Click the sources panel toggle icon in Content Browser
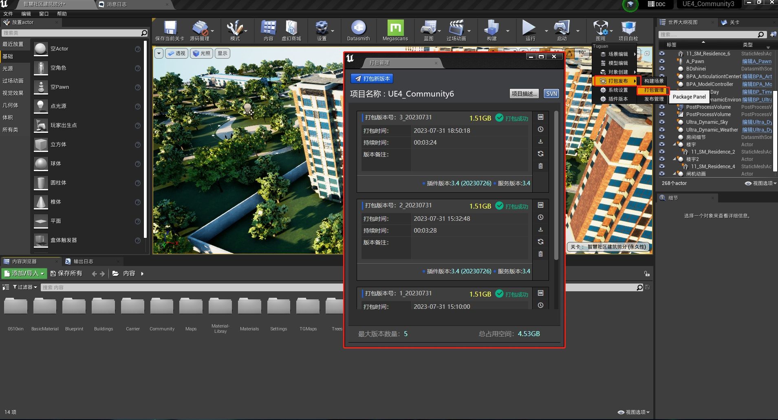 point(6,287)
